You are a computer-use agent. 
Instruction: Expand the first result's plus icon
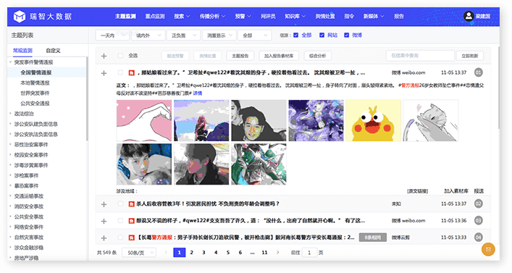tap(104, 73)
